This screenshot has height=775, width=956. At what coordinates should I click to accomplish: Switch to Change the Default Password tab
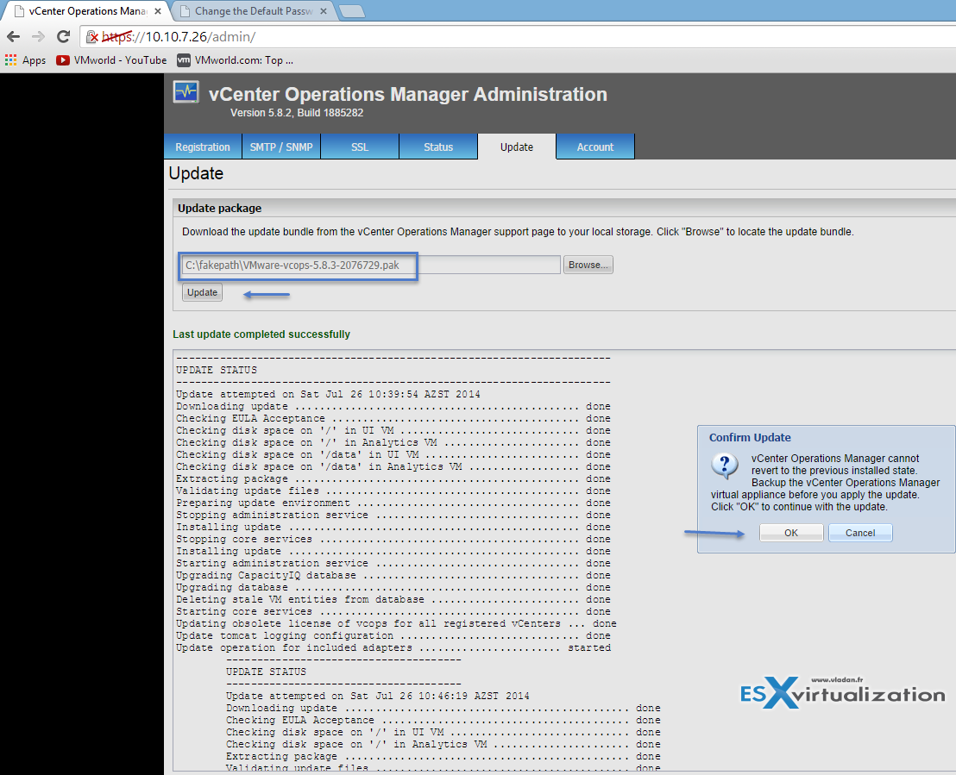253,11
